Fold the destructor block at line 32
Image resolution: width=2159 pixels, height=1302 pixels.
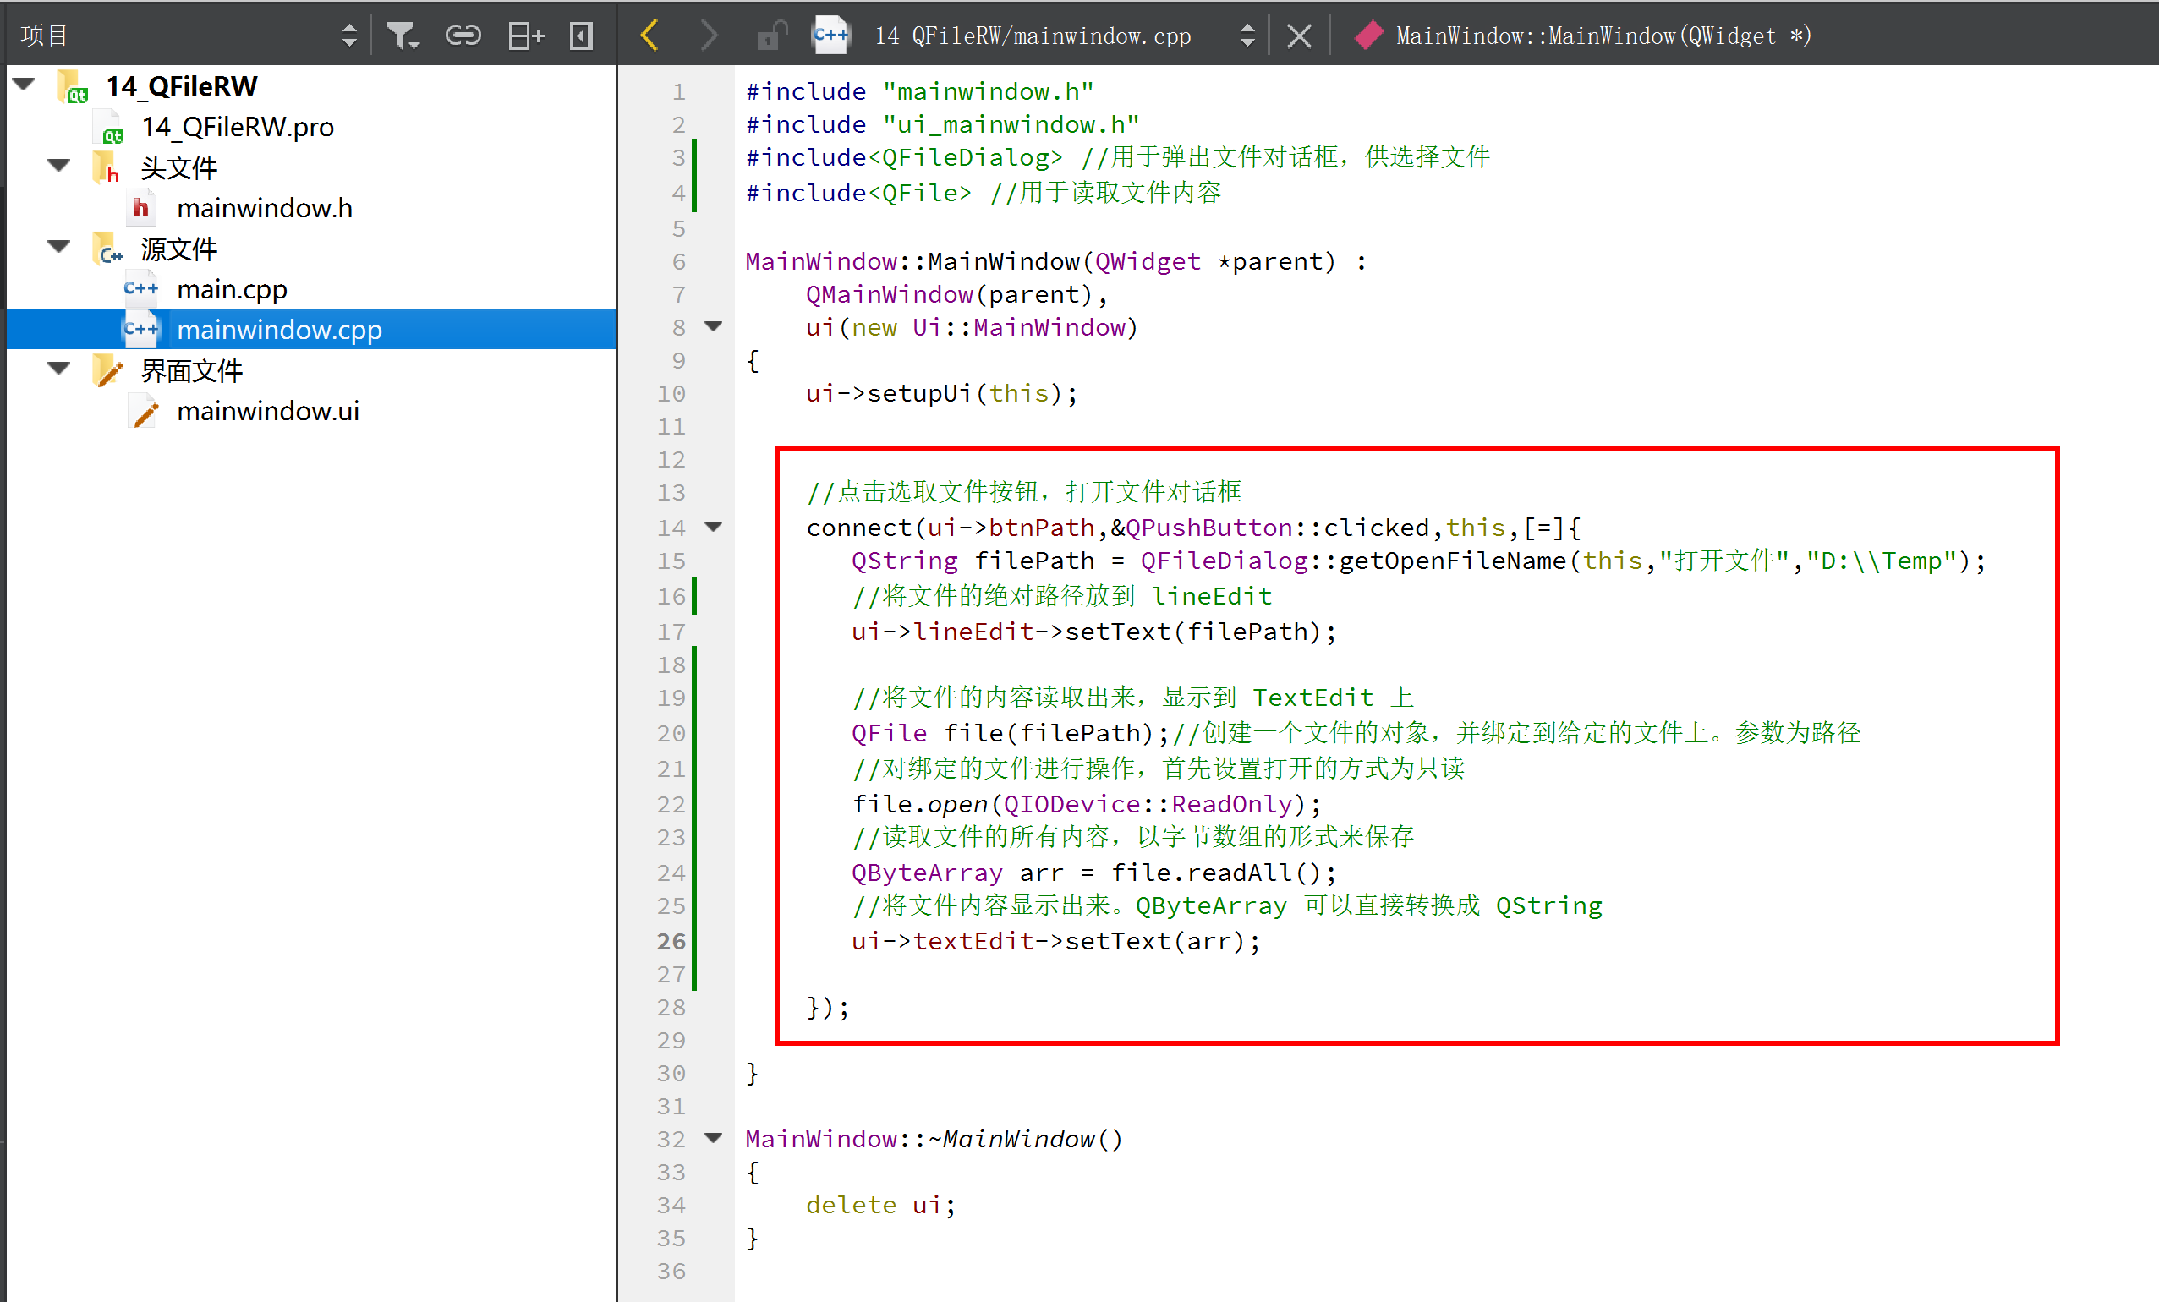click(713, 1138)
